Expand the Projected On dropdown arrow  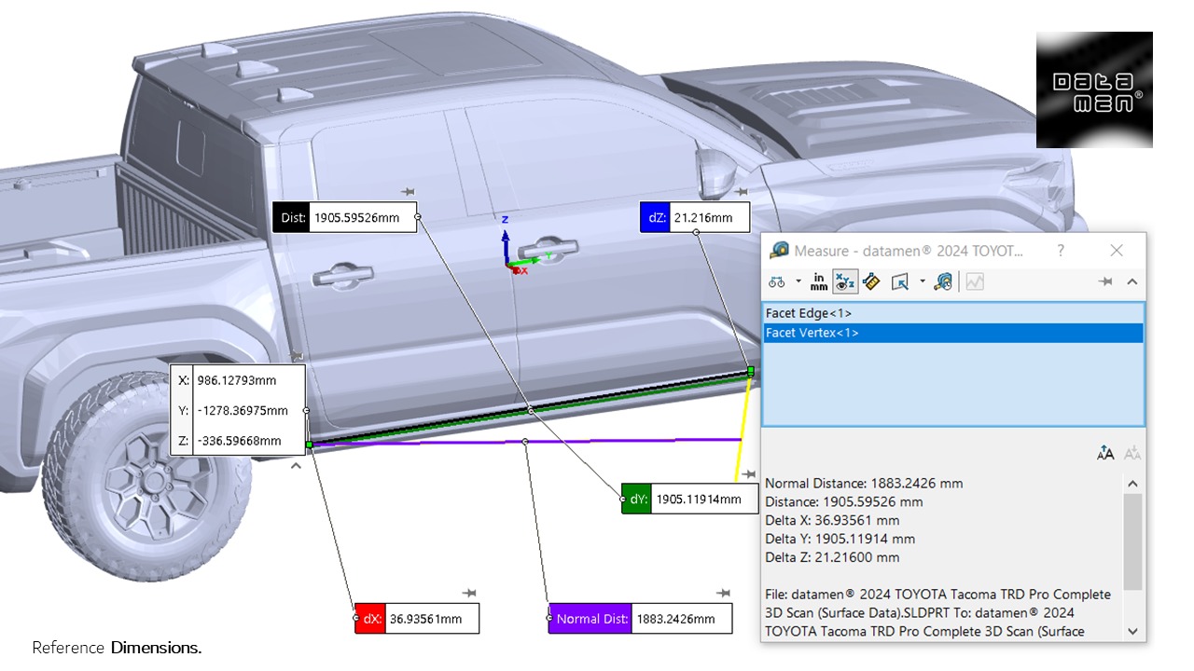click(923, 281)
